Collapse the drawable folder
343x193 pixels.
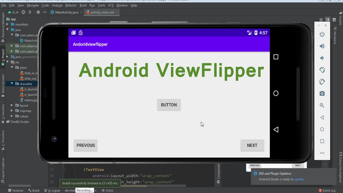pyautogui.click(x=12, y=84)
